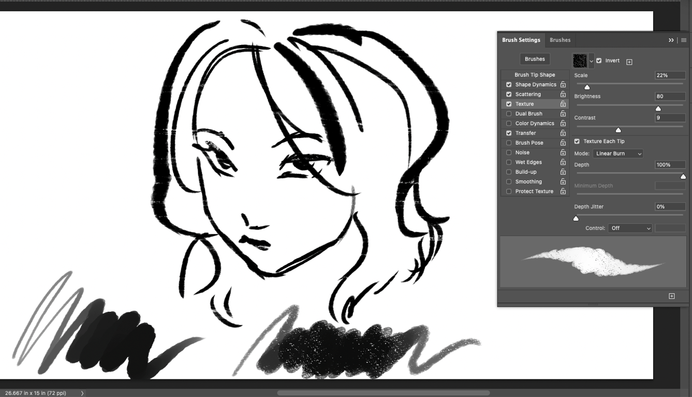Adjust Brightness slider handle

(658, 109)
